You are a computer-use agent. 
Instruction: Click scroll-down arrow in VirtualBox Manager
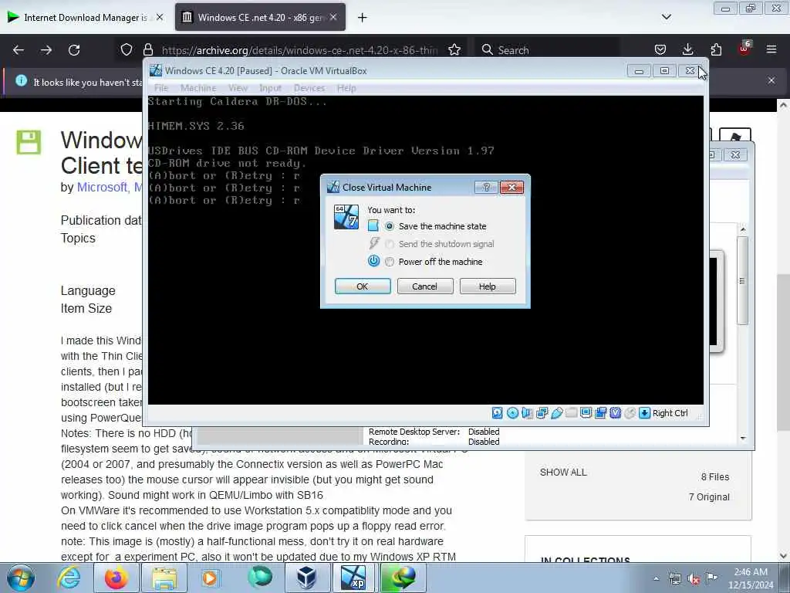tap(743, 439)
